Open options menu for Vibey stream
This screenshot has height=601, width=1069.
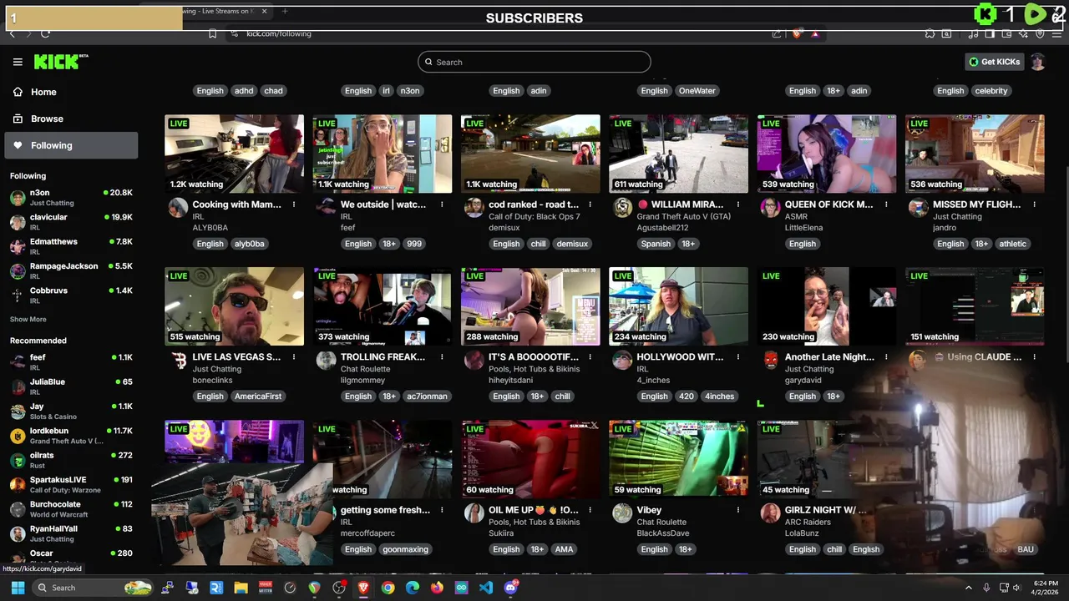click(738, 510)
